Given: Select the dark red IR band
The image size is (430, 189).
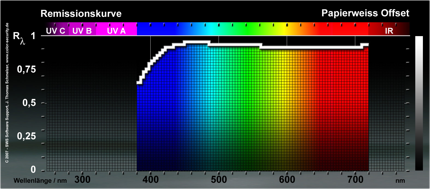Looking at the screenshot, I should point(389,31).
